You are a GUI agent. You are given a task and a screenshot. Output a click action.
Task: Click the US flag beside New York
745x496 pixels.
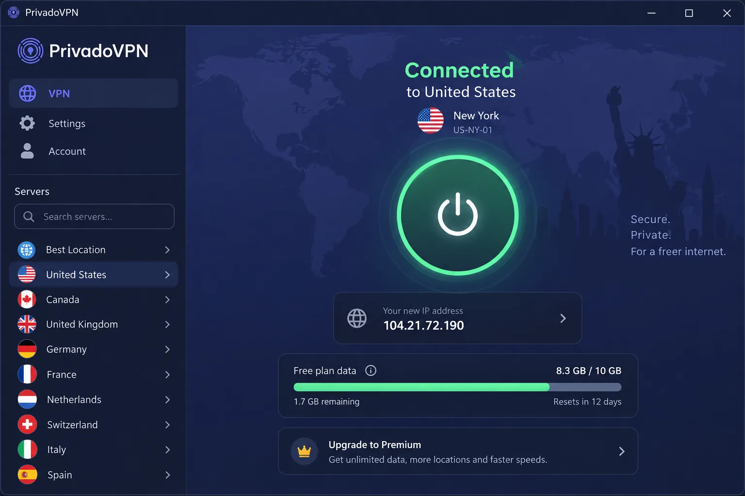tap(431, 121)
